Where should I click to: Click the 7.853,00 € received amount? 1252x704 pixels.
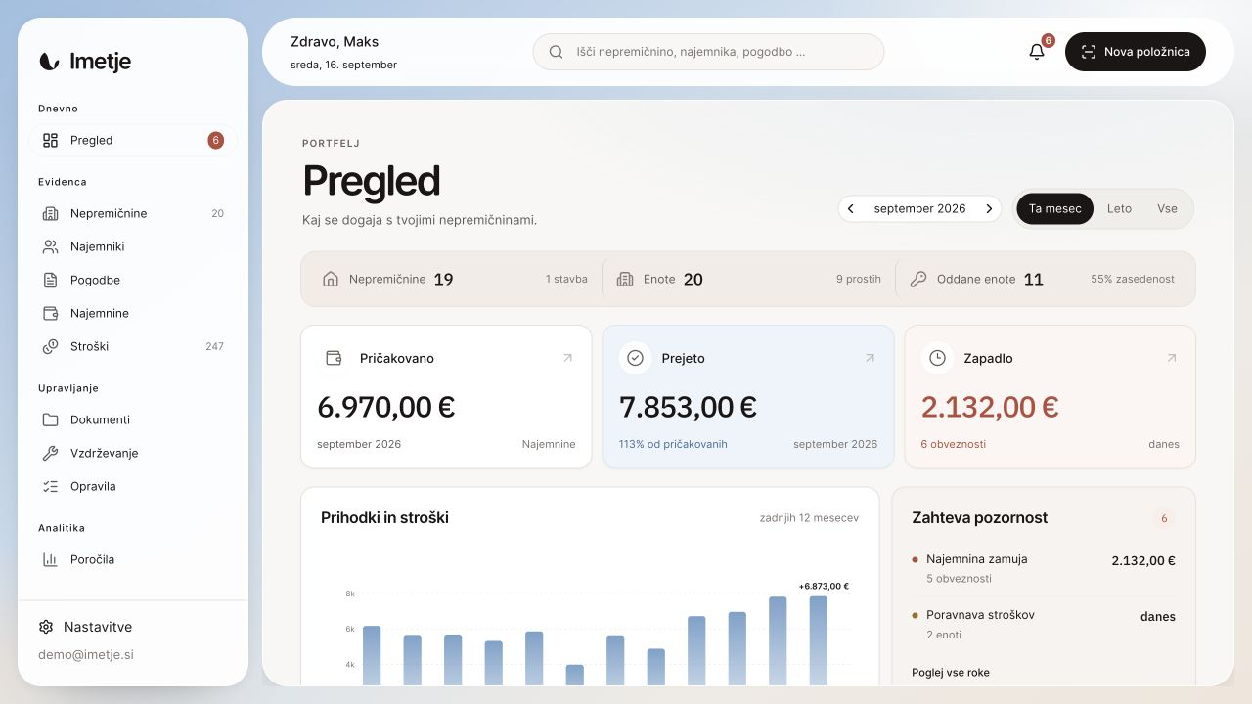click(x=689, y=406)
